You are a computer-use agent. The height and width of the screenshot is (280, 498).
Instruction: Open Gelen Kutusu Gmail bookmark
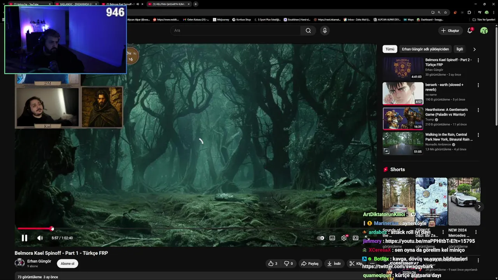[x=196, y=19]
